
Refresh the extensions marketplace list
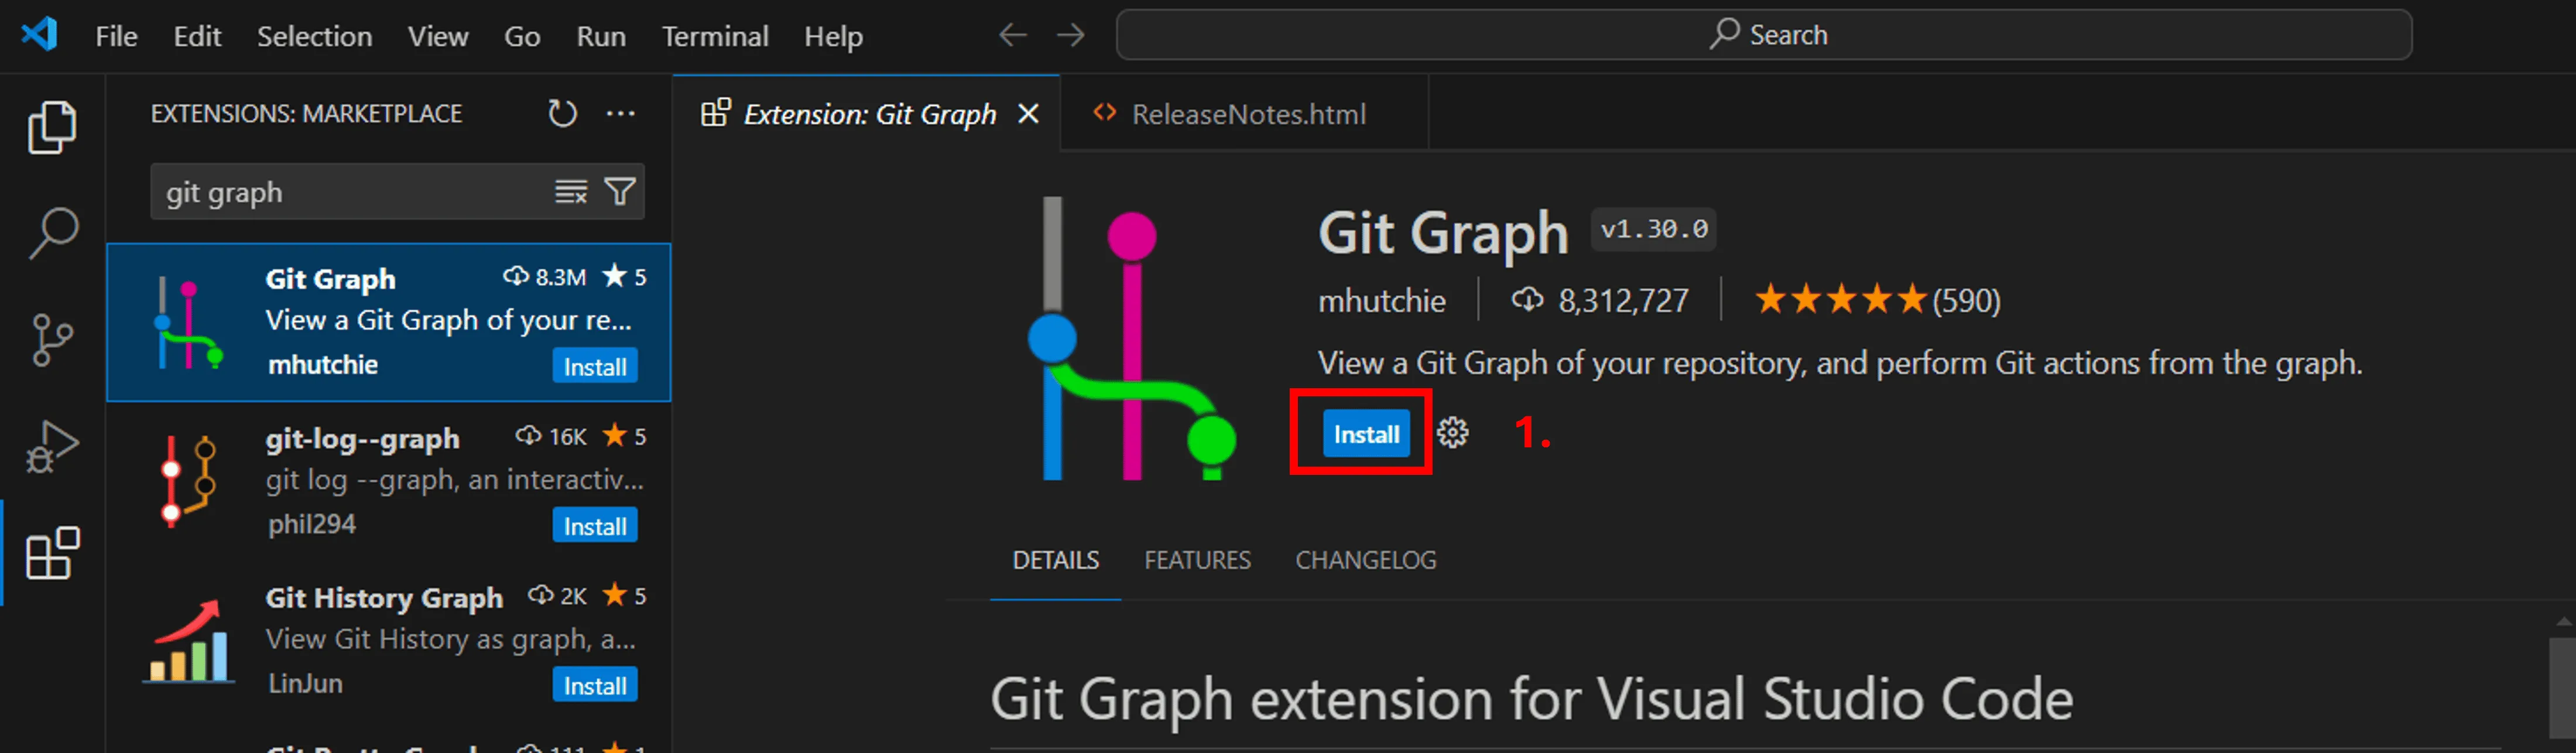[563, 113]
